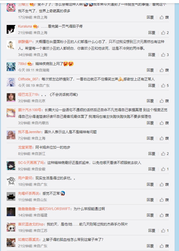Open Kuraluna's profile via username

click(x=25, y=26)
